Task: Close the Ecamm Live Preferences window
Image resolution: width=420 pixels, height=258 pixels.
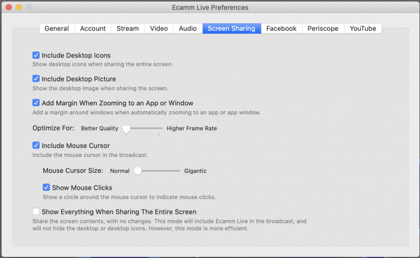Action: 8,7
